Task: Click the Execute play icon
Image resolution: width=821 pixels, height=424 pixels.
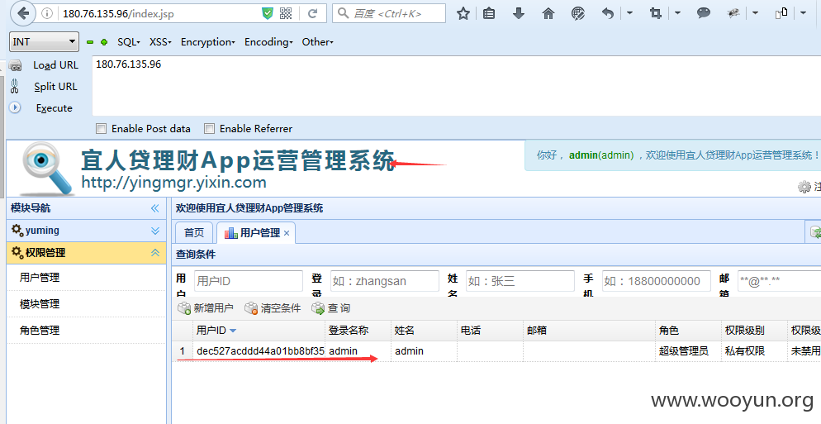Action: (15, 107)
